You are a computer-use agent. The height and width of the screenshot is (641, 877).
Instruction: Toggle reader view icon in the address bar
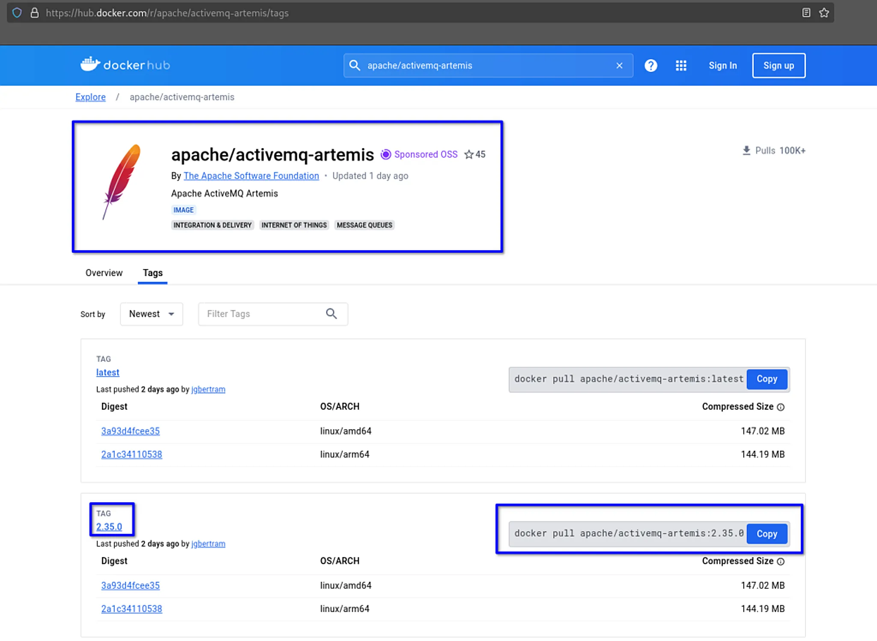pos(806,13)
